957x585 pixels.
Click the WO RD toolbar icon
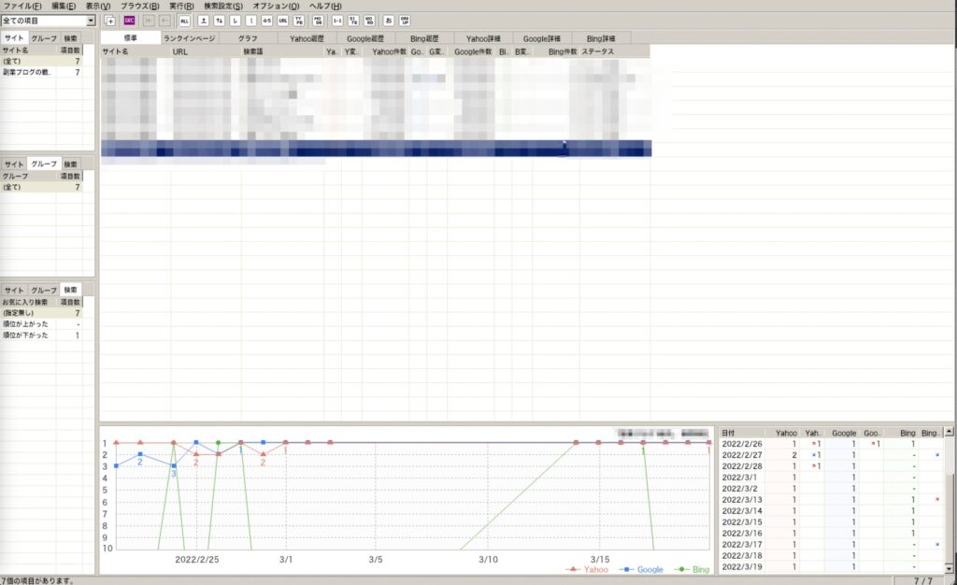[369, 21]
